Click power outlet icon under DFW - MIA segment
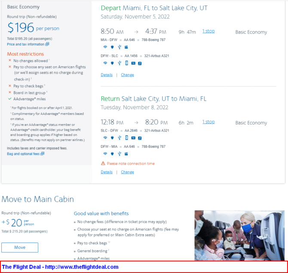The width and height of the screenshot is (288, 273). pos(112,153)
